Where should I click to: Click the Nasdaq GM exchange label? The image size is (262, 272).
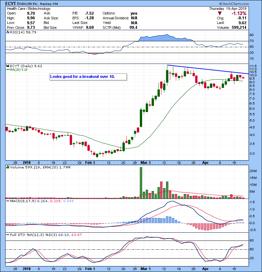(49, 4)
